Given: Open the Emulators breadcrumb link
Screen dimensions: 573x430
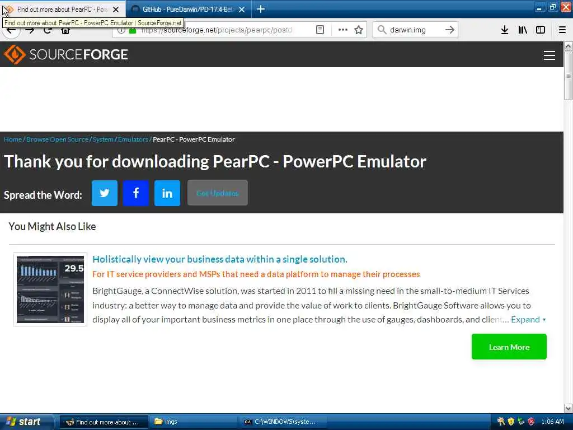Looking at the screenshot, I should 133,139.
